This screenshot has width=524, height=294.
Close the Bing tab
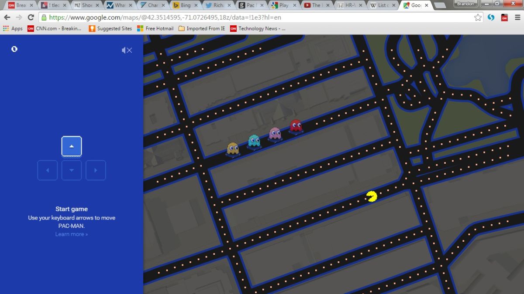(196, 6)
